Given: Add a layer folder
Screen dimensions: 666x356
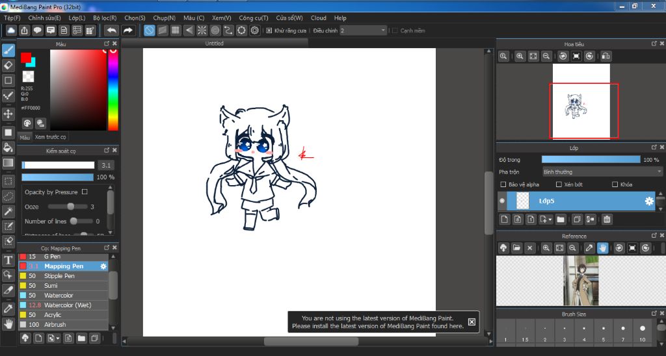Looking at the screenshot, I should (x=561, y=220).
